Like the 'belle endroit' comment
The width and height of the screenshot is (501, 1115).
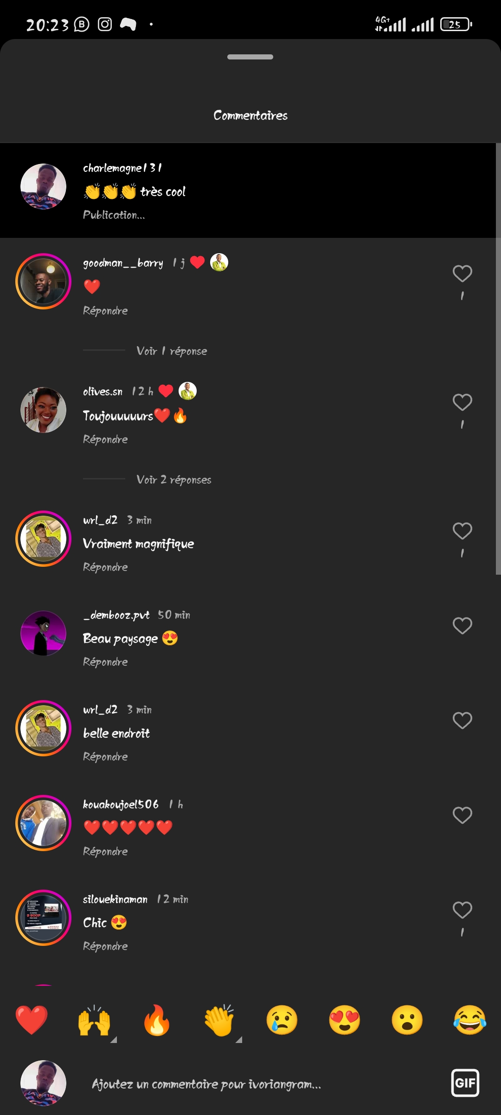[462, 721]
